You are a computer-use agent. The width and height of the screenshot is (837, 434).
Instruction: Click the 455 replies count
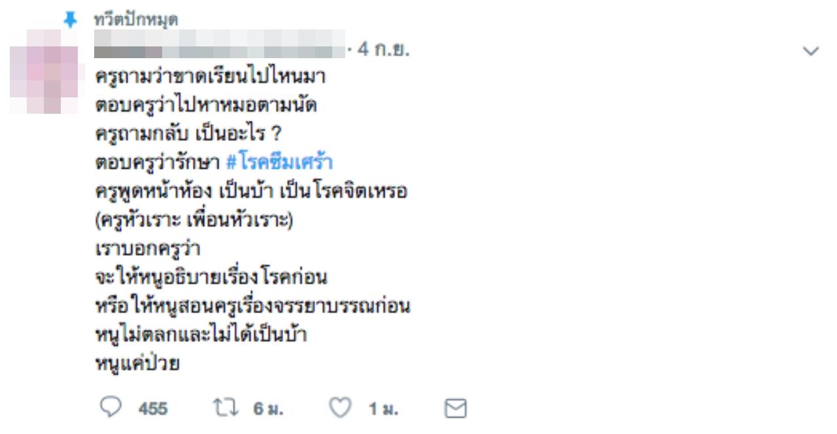pyautogui.click(x=153, y=409)
